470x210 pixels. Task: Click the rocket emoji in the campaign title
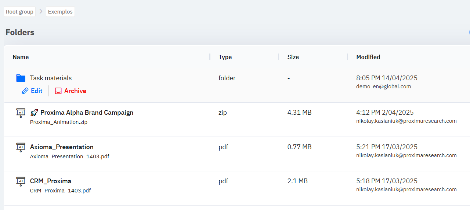click(x=34, y=113)
